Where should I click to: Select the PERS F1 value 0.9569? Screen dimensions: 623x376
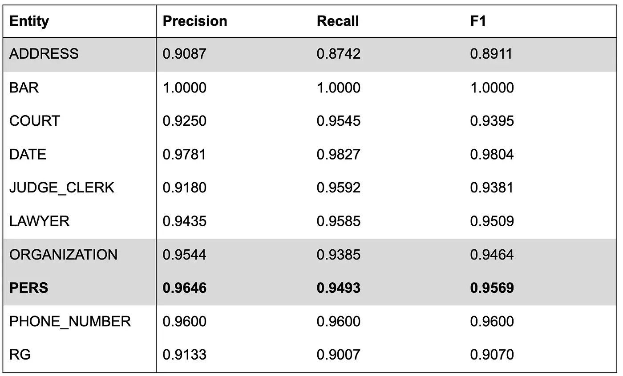tap(492, 288)
